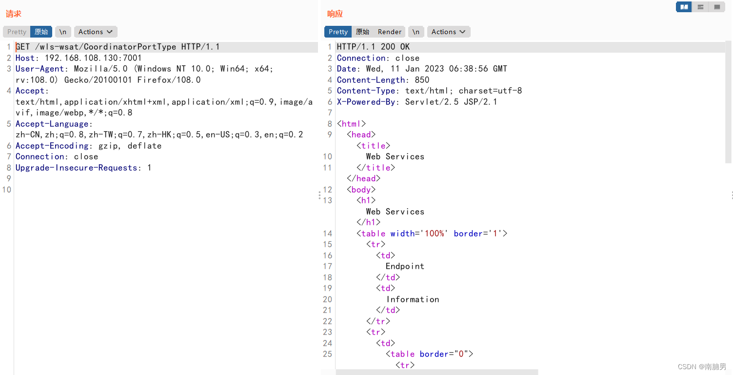
Task: Toggle the single pane layout button
Action: (717, 7)
